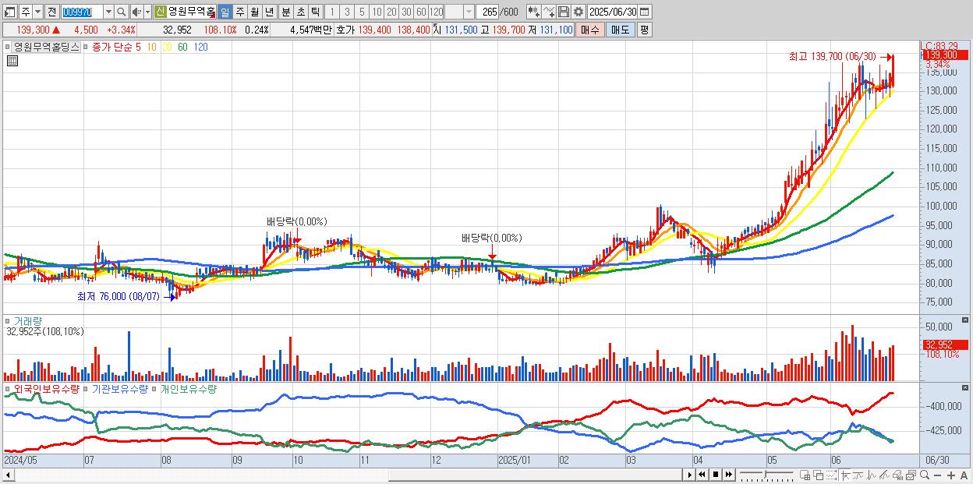Click the horizontal chart scrollbar at bottom
Image resolution: width=973 pixels, height=484 pixels.
[342, 475]
